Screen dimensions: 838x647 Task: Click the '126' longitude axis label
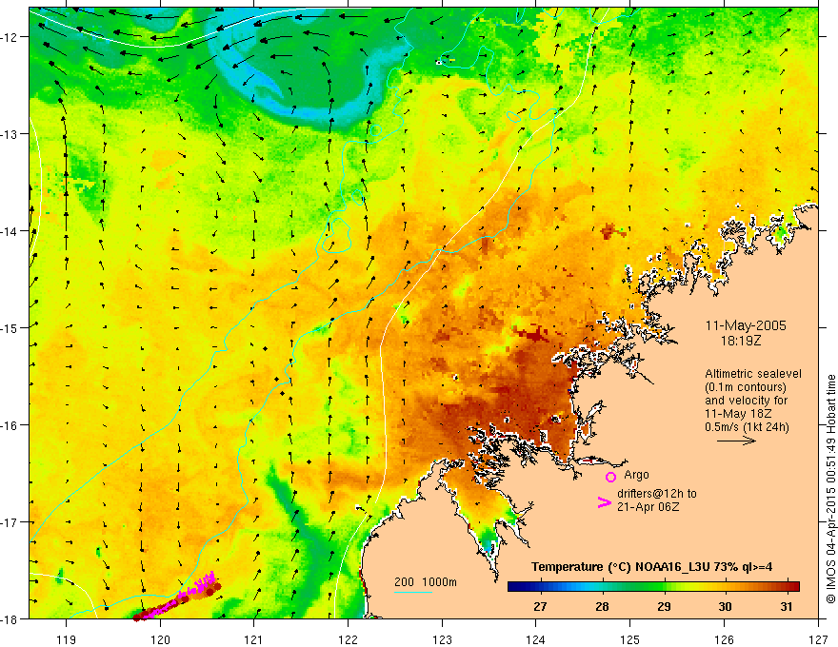coord(724,639)
